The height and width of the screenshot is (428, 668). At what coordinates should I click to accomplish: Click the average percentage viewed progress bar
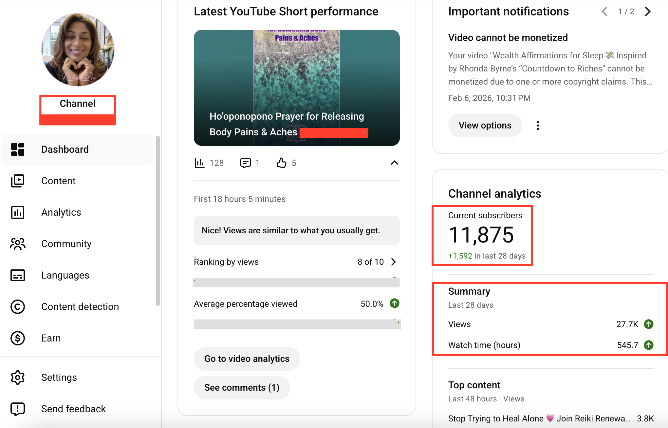pyautogui.click(x=296, y=324)
